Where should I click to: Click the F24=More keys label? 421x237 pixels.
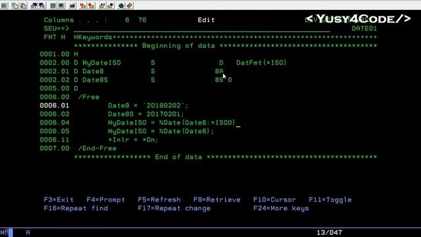(x=281, y=208)
